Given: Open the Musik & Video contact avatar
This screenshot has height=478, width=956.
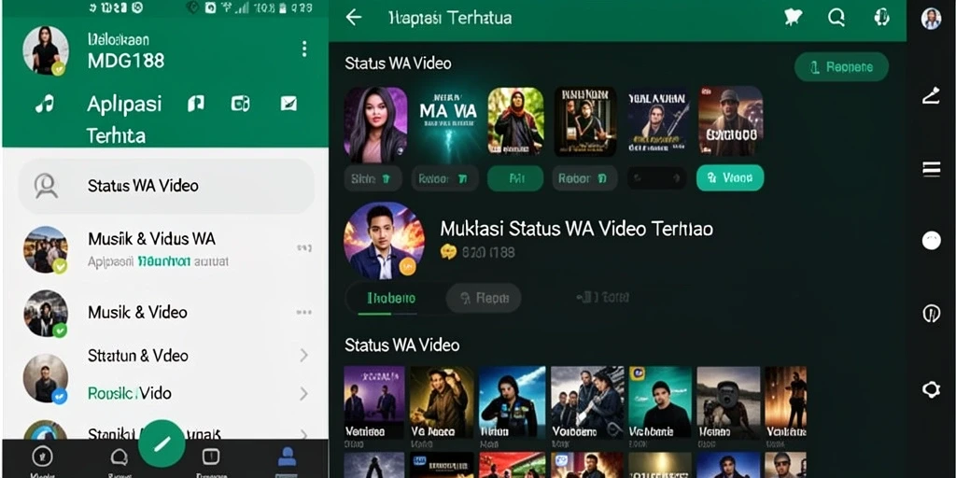Looking at the screenshot, I should 46,314.
